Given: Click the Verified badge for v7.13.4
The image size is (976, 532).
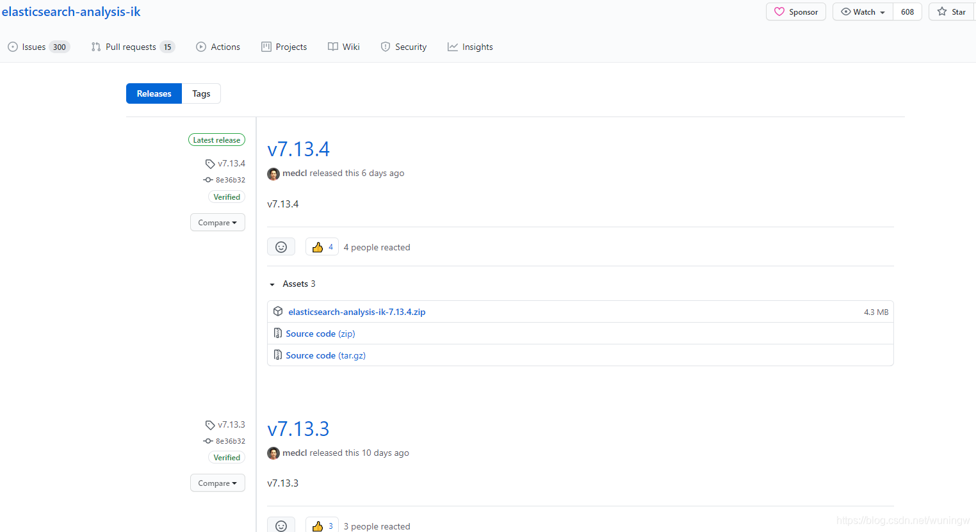Looking at the screenshot, I should click(x=227, y=197).
